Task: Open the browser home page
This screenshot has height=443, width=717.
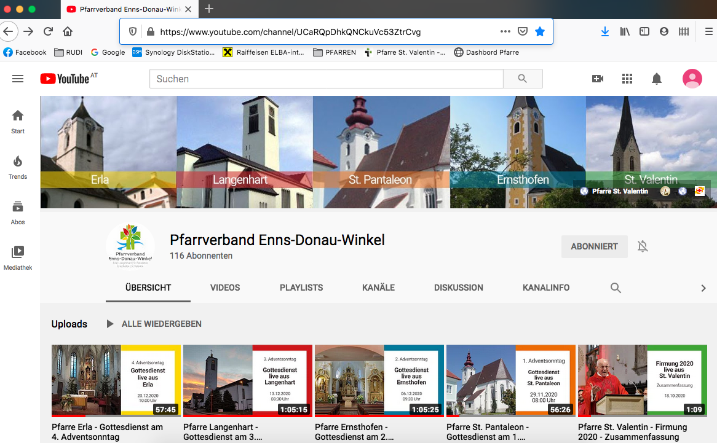Action: point(68,31)
